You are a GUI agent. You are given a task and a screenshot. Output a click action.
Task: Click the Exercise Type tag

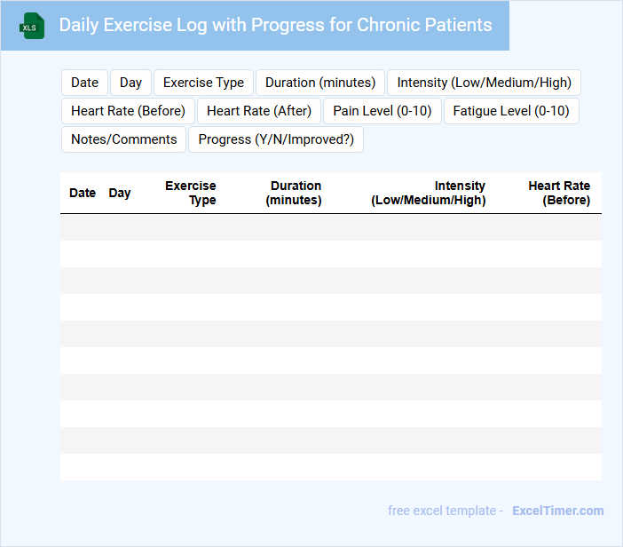click(203, 83)
